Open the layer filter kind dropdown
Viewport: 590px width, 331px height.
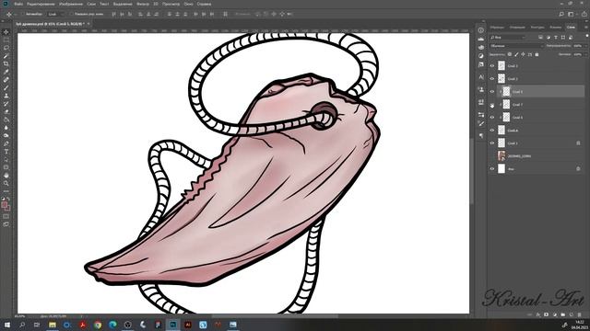[x=507, y=37]
